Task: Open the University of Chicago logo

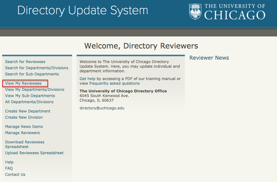Action: [227, 12]
